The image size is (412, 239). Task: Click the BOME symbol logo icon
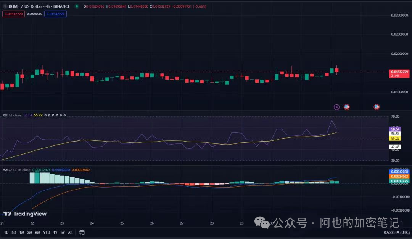[x=5, y=6]
